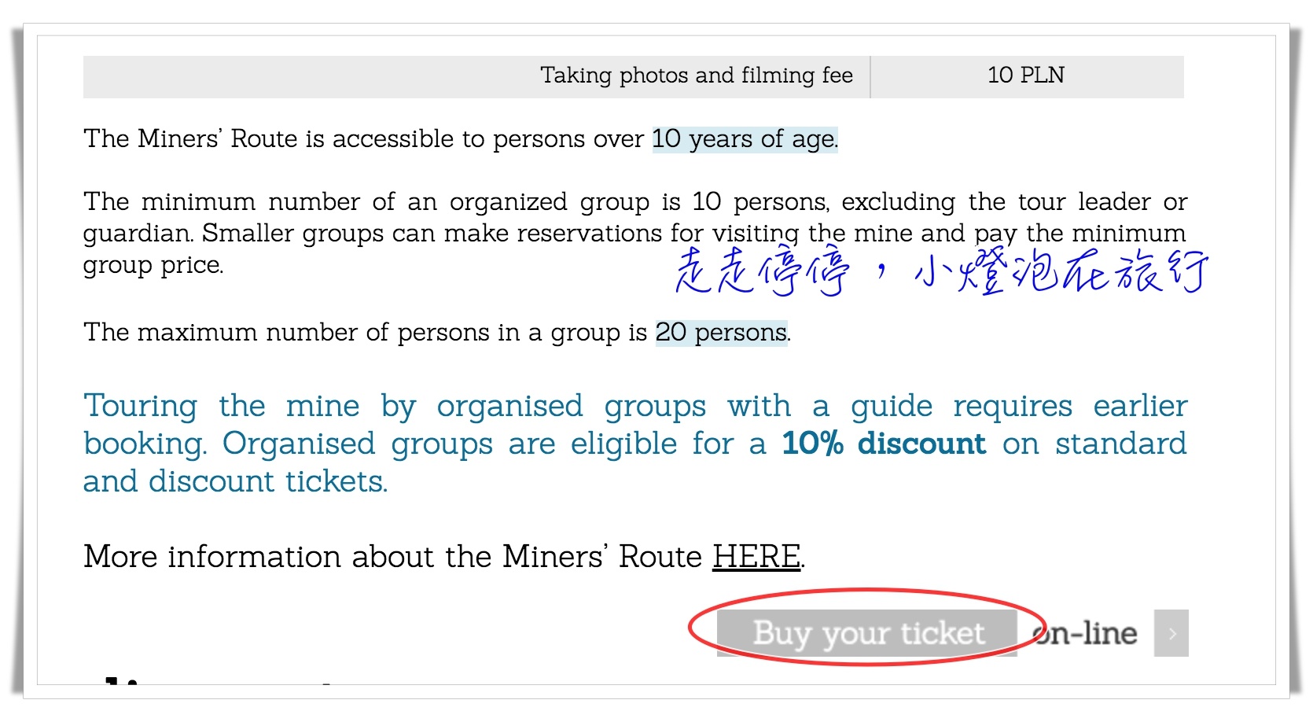Click the group price text
The image size is (1313, 722).
point(153,266)
